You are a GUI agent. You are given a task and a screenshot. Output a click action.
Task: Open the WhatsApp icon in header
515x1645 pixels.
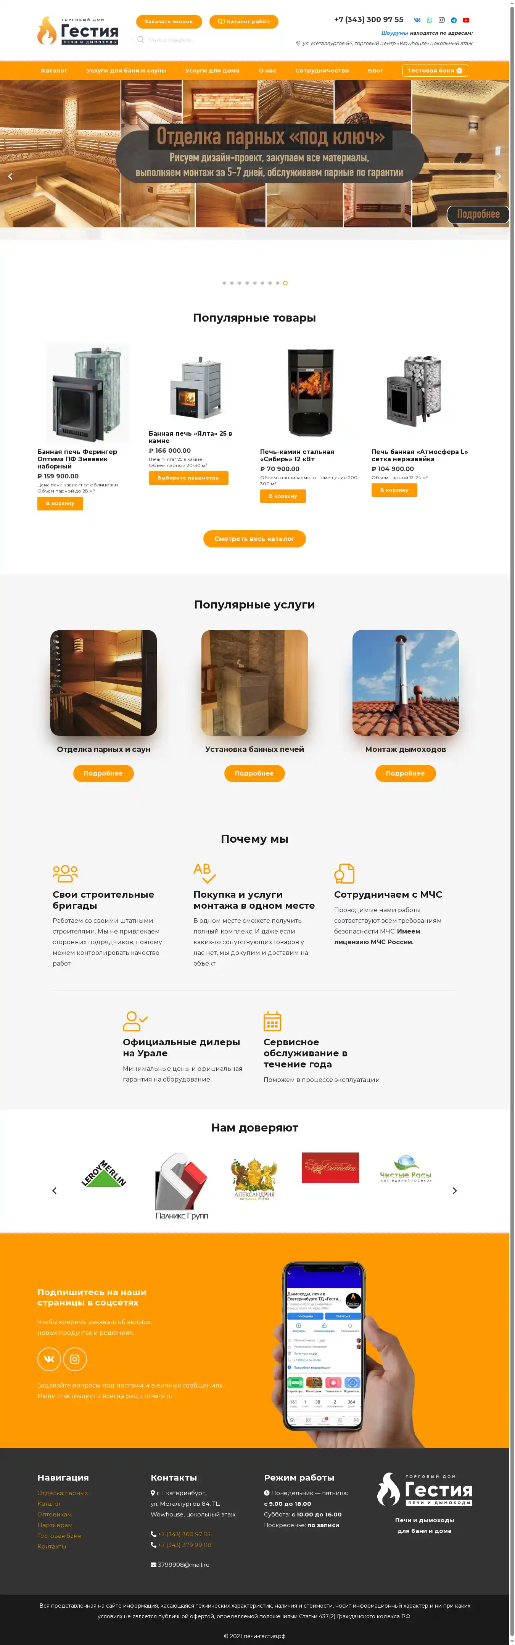click(x=430, y=20)
